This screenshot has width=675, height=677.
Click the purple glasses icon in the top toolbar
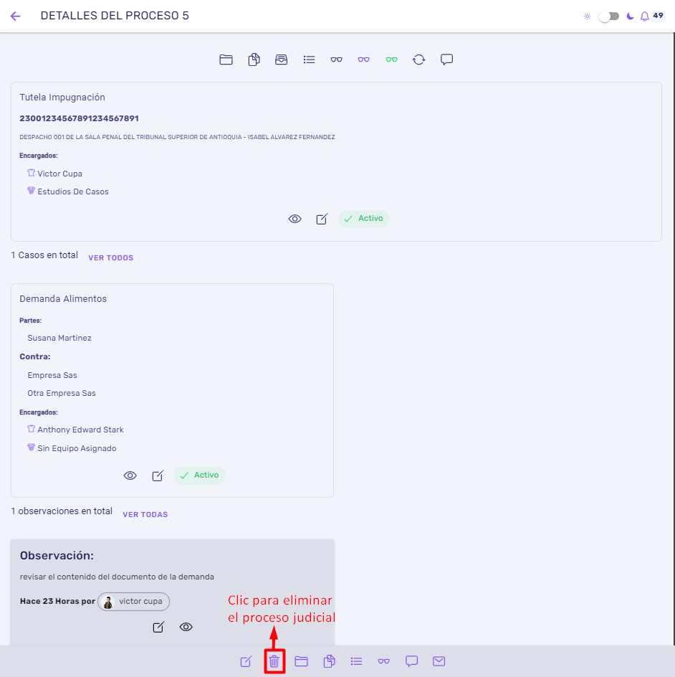(363, 60)
